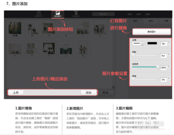
Task: Decrease corner radius with minus stepper
Action: (x=168, y=80)
